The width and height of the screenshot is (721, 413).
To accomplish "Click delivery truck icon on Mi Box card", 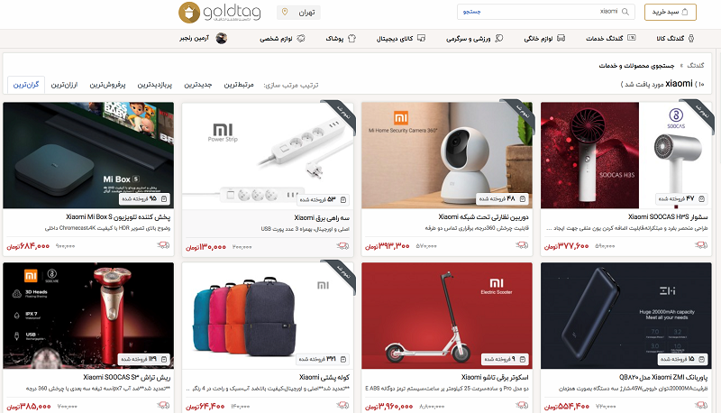I will pos(163,245).
